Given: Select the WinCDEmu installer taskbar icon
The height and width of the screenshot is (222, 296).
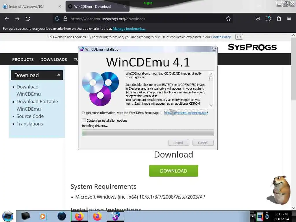Looking at the screenshot, I should pos(115,216).
